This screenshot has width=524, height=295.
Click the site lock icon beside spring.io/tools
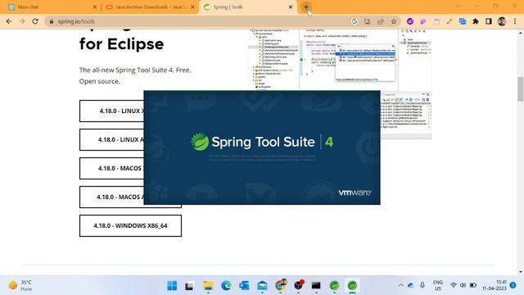coord(51,21)
